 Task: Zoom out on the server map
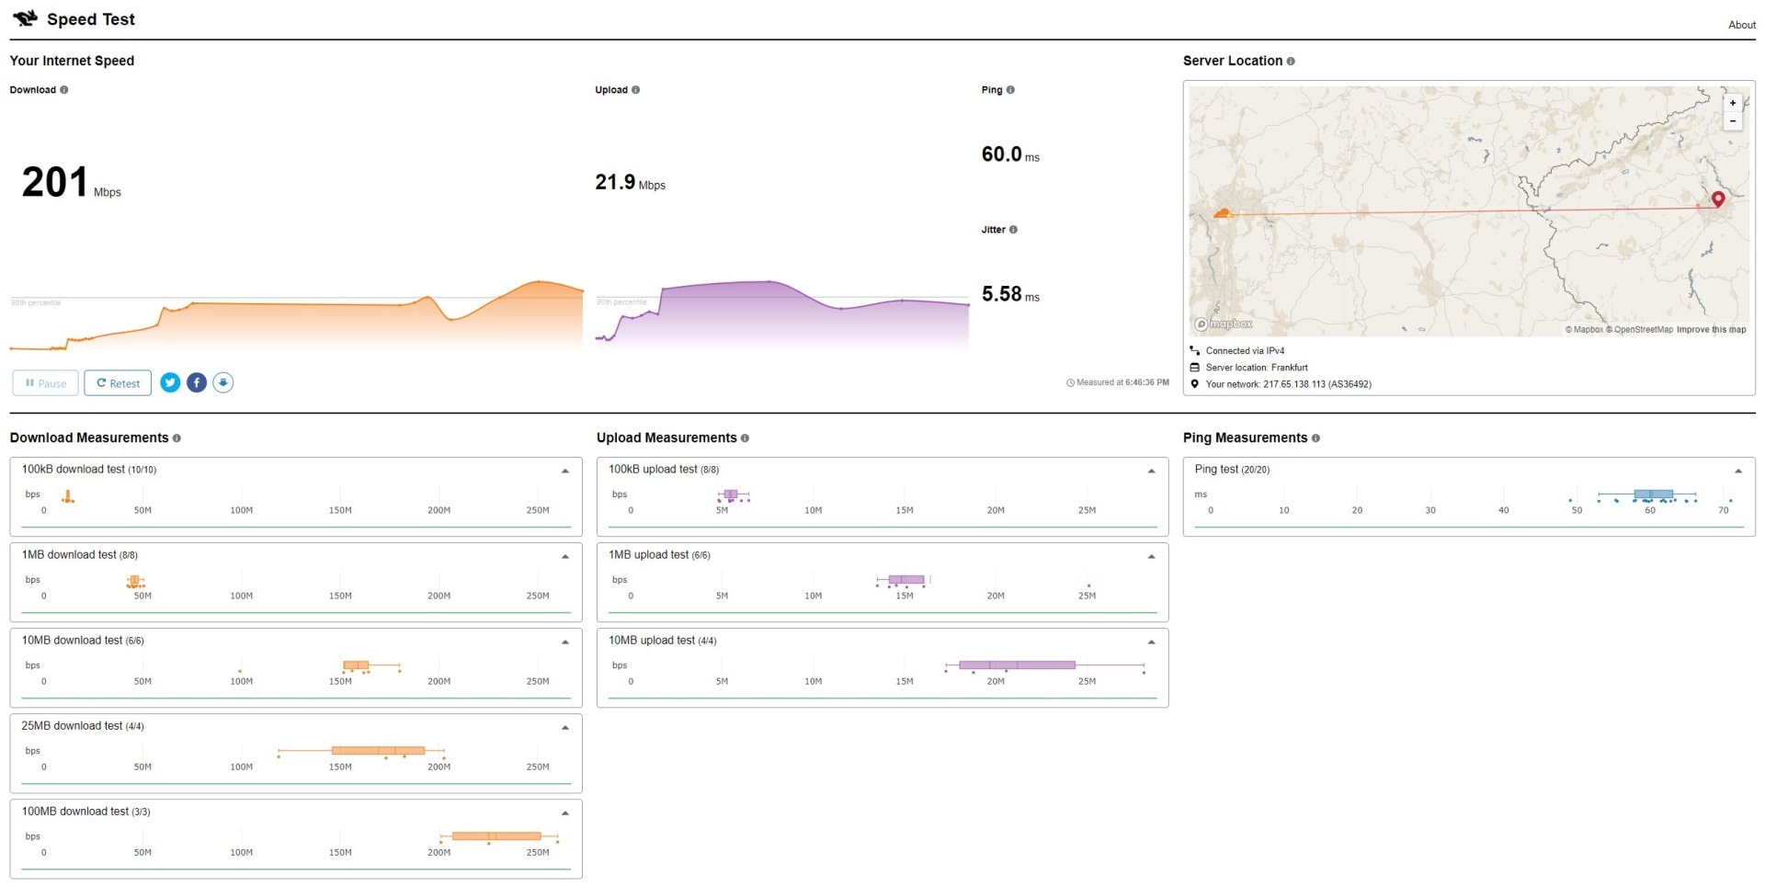[1733, 121]
